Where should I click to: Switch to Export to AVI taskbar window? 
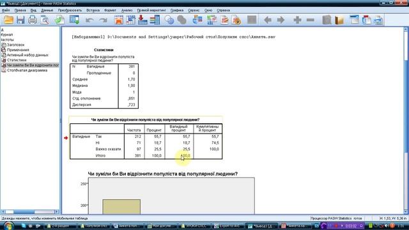[x=228, y=226]
